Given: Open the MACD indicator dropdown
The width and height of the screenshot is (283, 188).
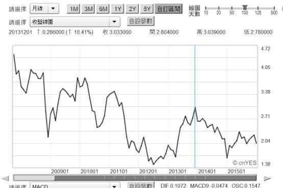Looking at the screenshot, I should click(75, 185).
